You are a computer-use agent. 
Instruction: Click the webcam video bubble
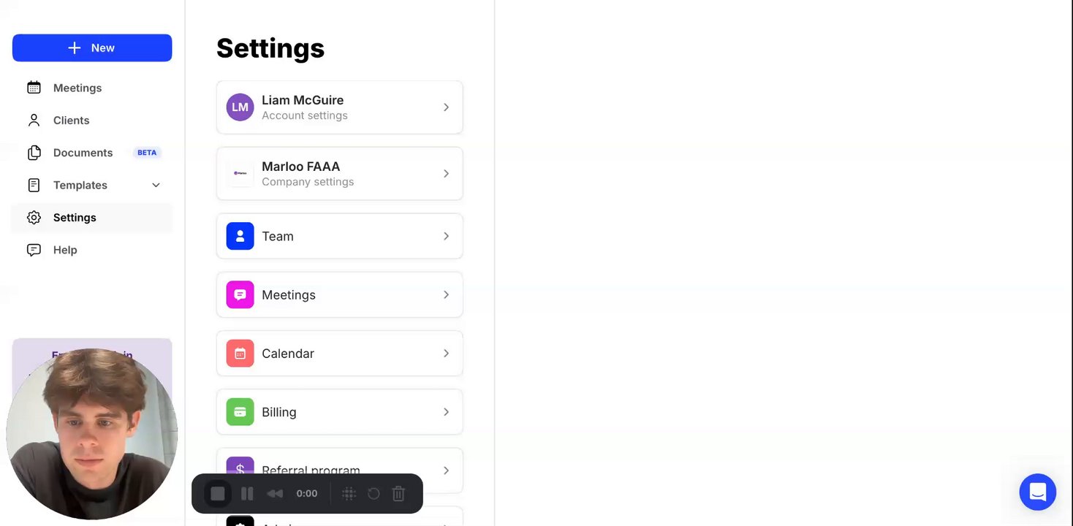pyautogui.click(x=91, y=435)
